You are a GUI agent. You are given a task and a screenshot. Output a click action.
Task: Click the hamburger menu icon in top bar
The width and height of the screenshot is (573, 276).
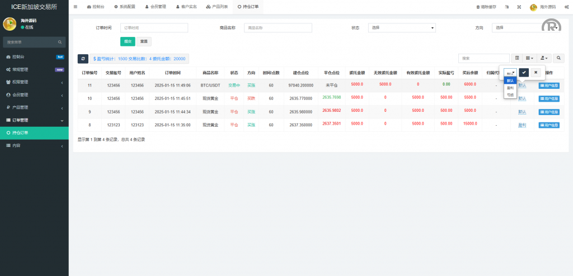click(x=76, y=7)
